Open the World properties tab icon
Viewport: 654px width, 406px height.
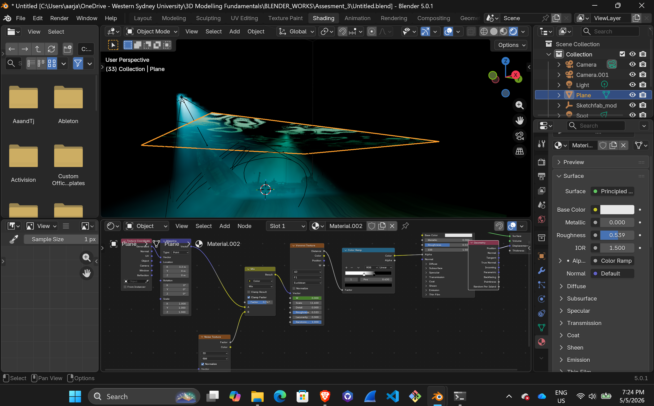pyautogui.click(x=541, y=219)
